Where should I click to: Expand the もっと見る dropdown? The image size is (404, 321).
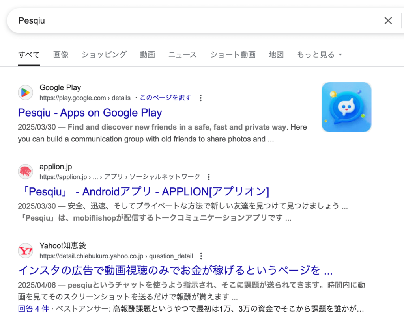click(320, 54)
